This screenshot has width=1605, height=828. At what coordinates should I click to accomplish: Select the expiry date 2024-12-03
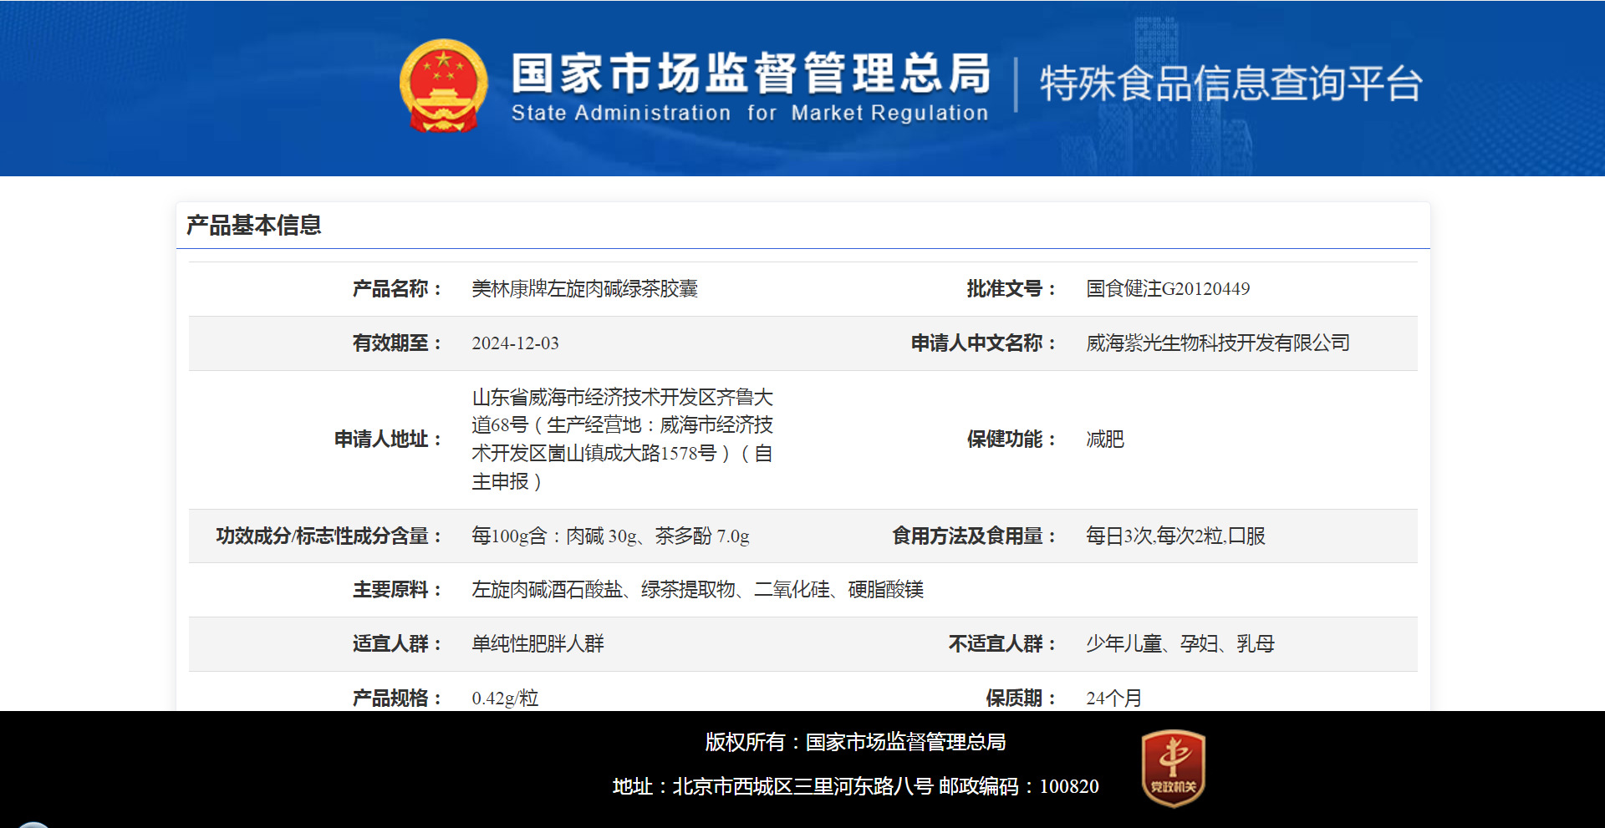click(x=515, y=343)
